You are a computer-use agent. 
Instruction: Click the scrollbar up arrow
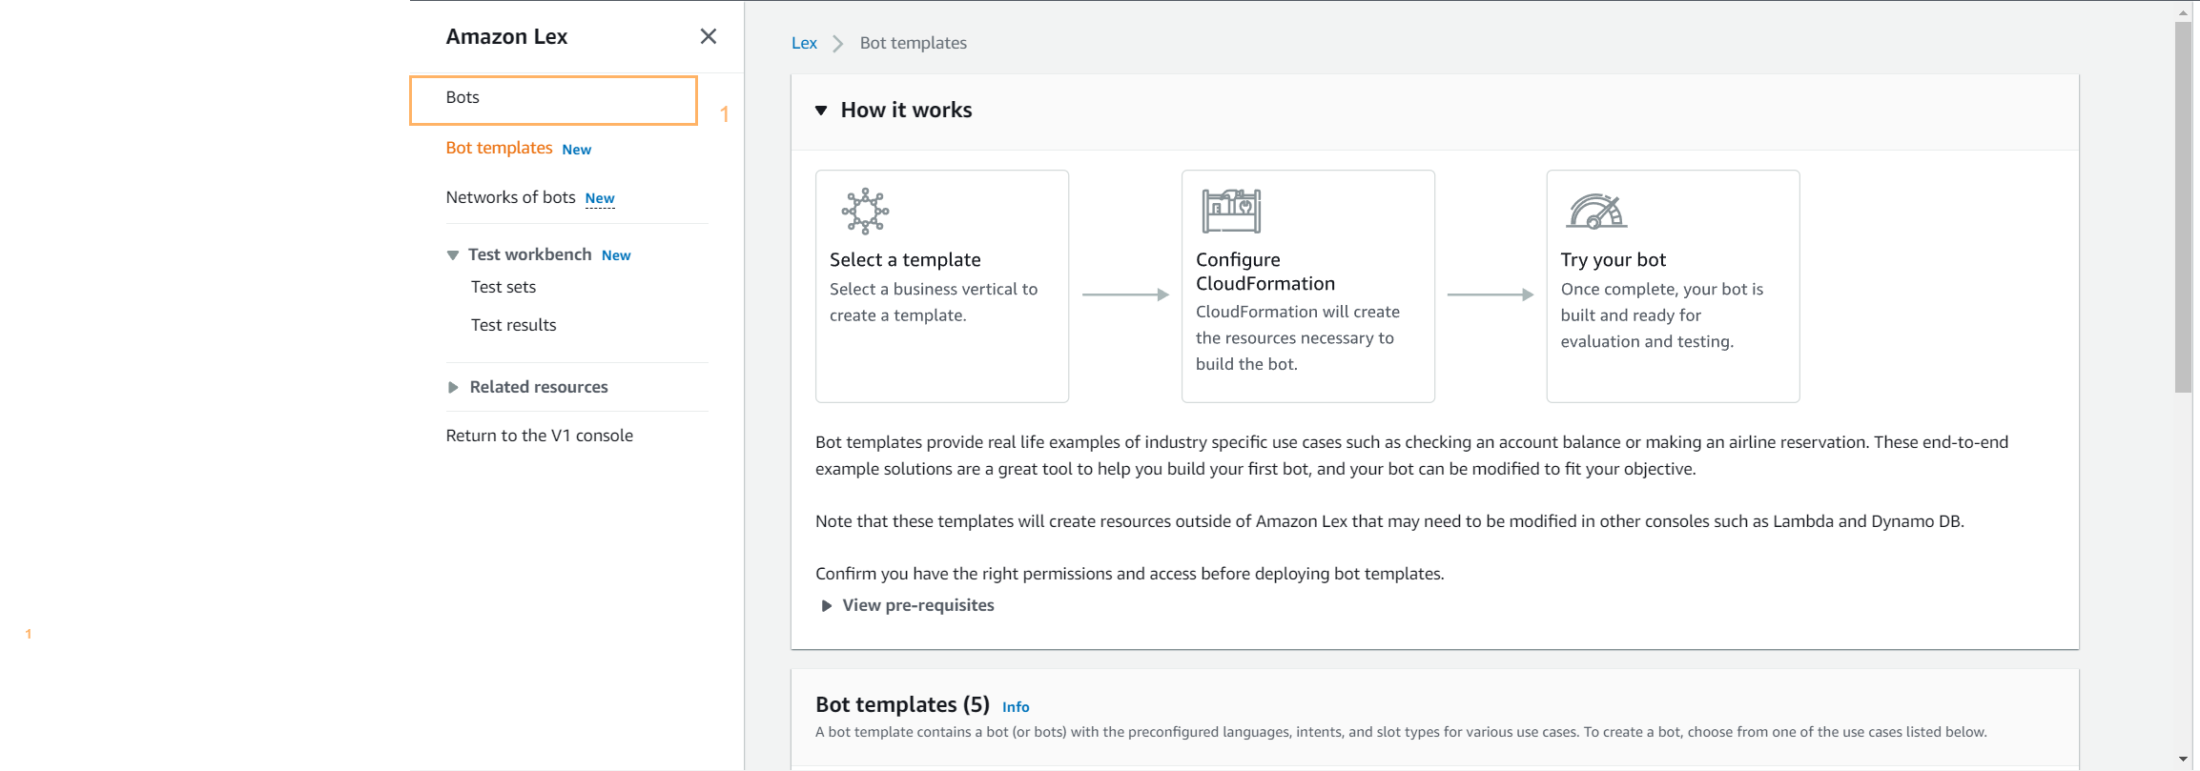(x=2183, y=12)
